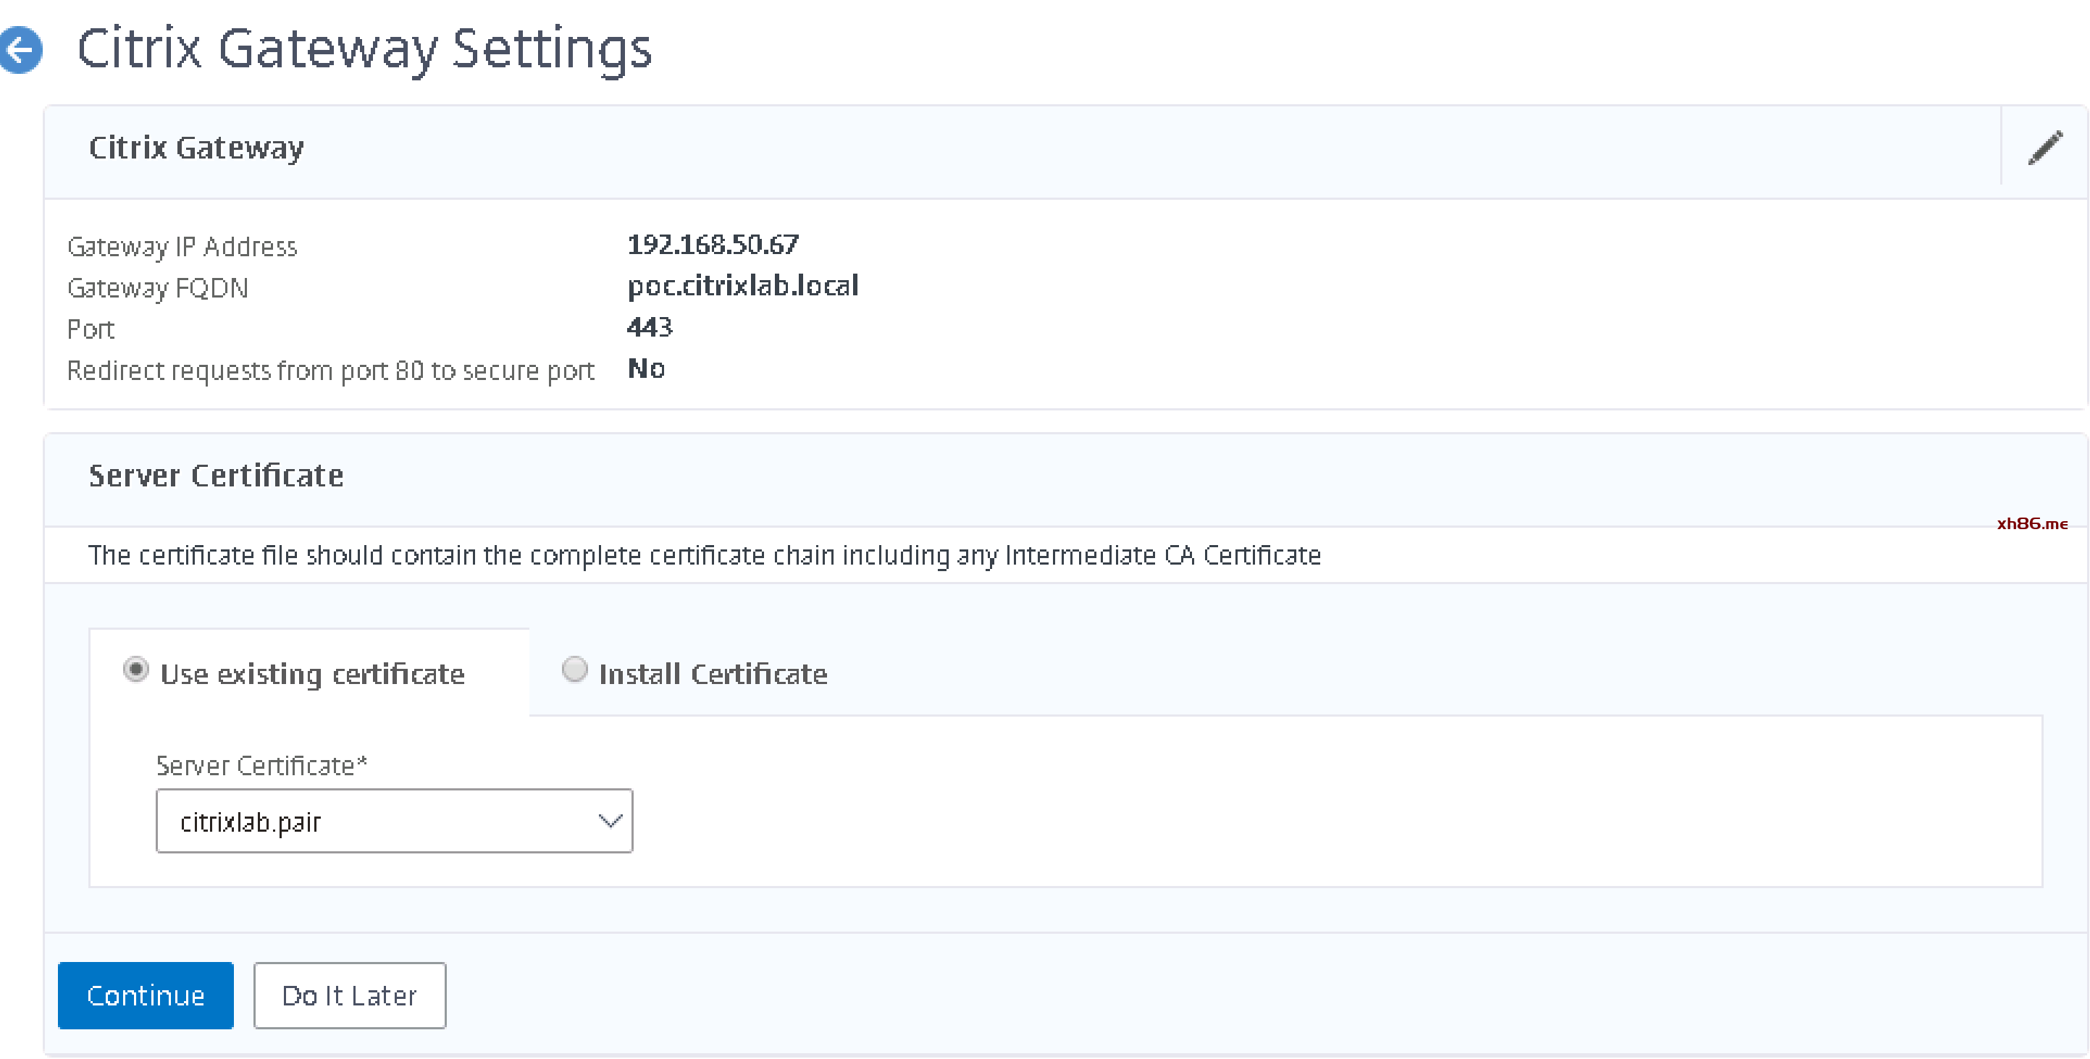Click the Server Certificate section header

[x=216, y=475]
